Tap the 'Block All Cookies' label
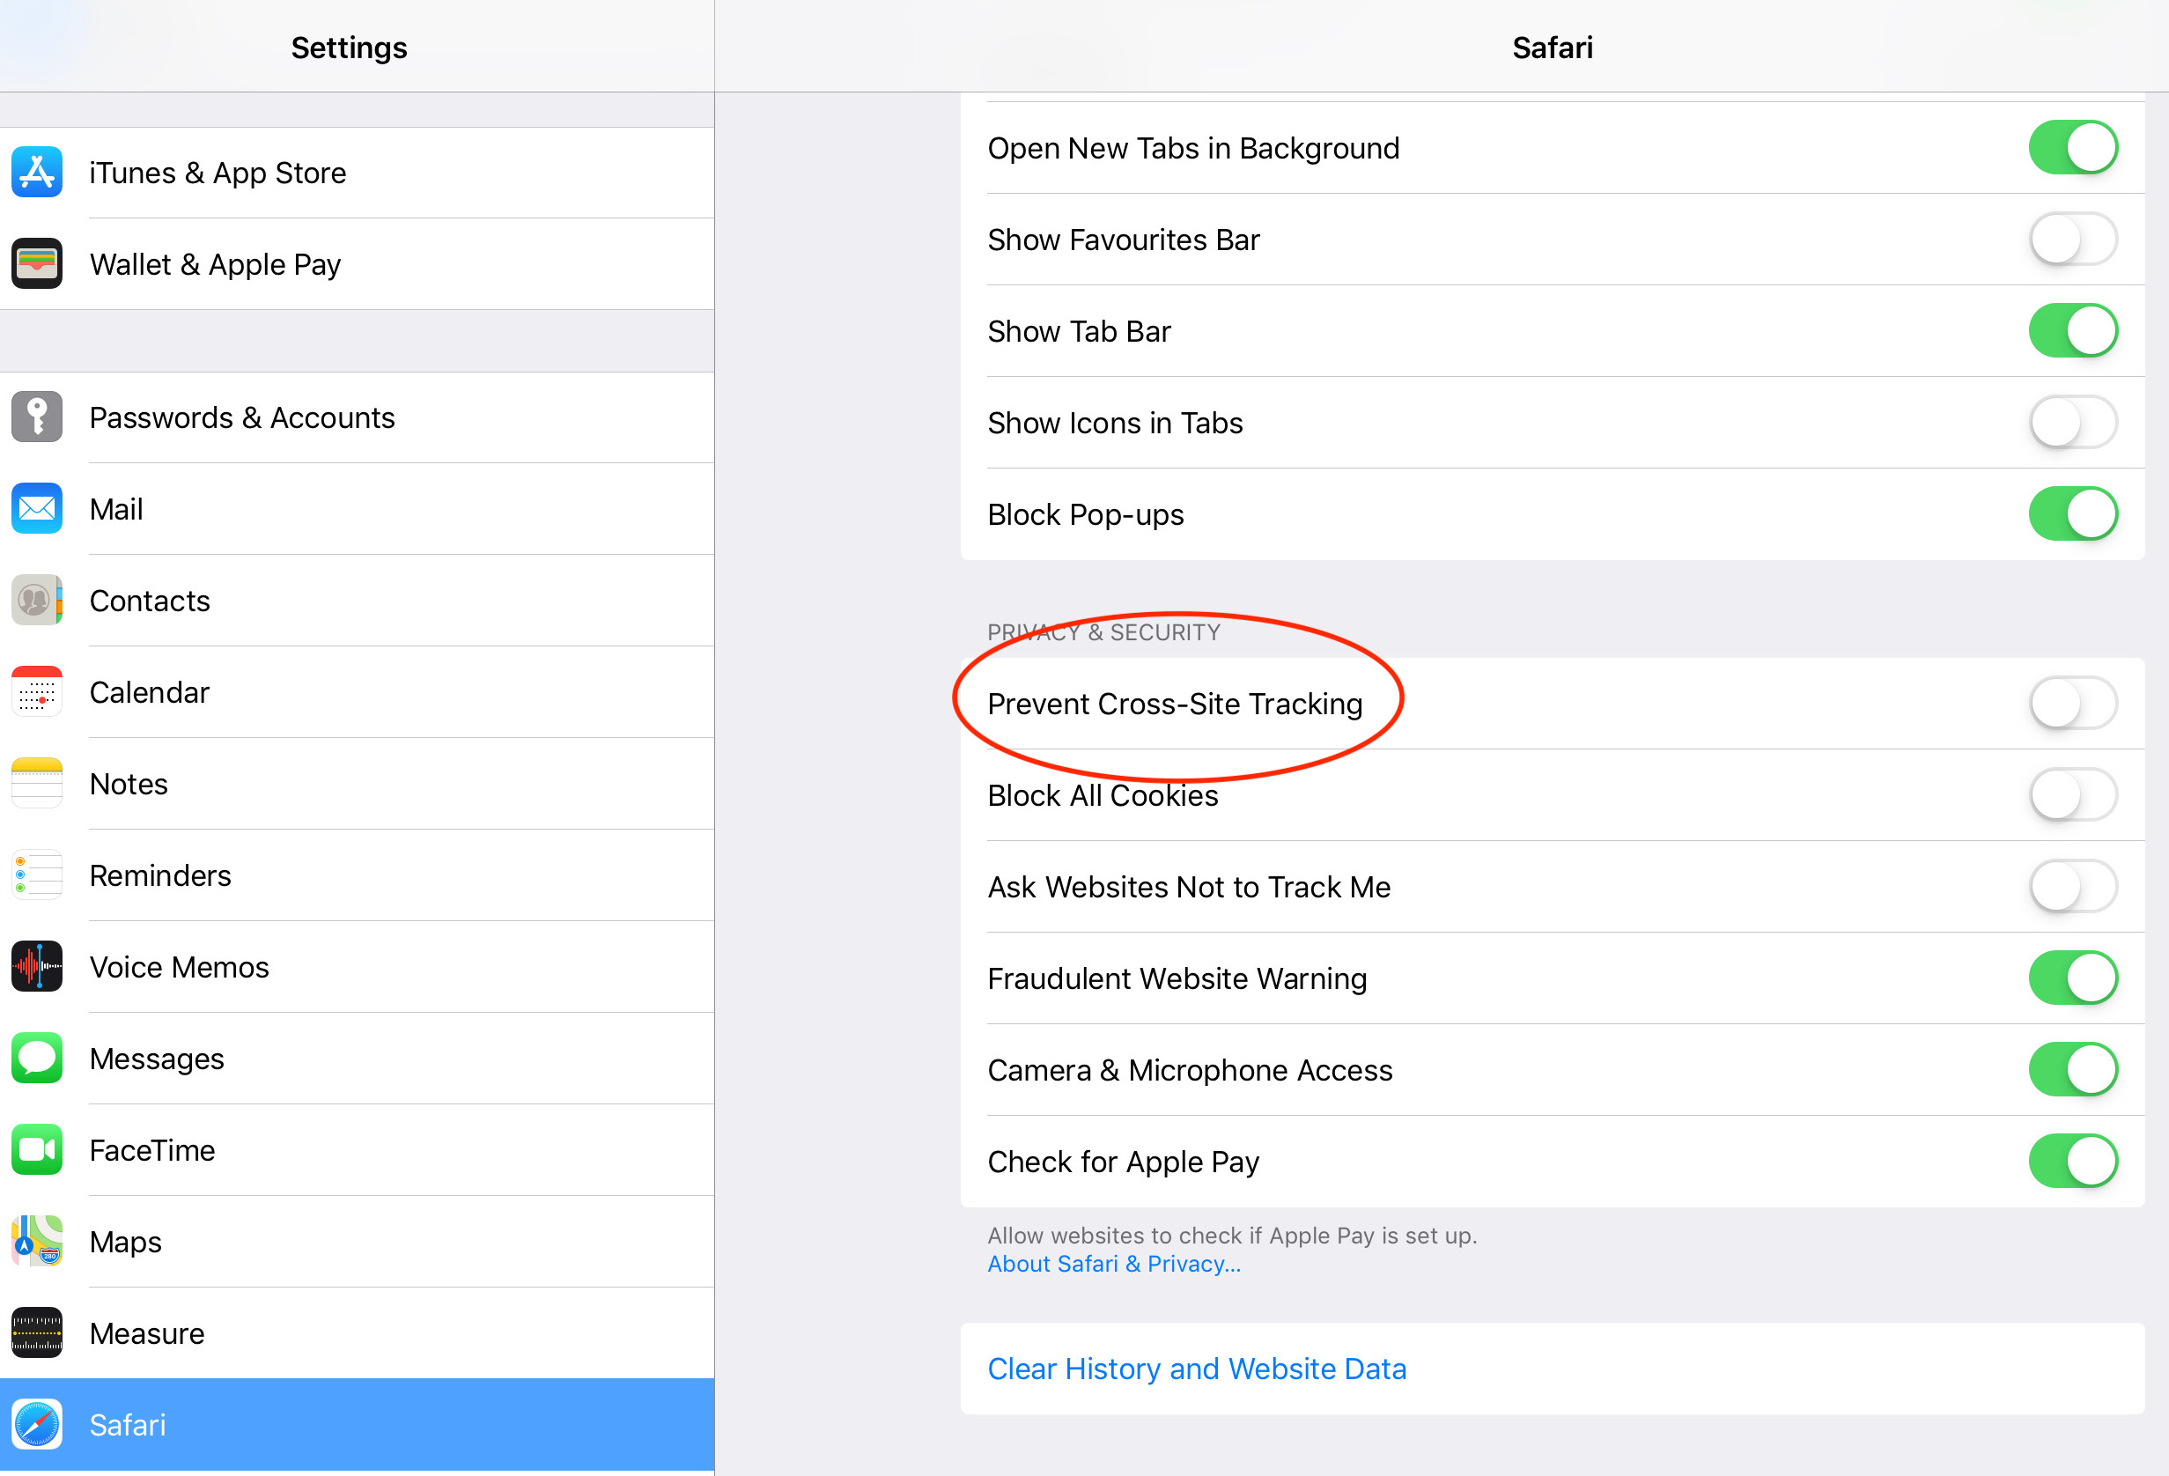 click(1103, 795)
